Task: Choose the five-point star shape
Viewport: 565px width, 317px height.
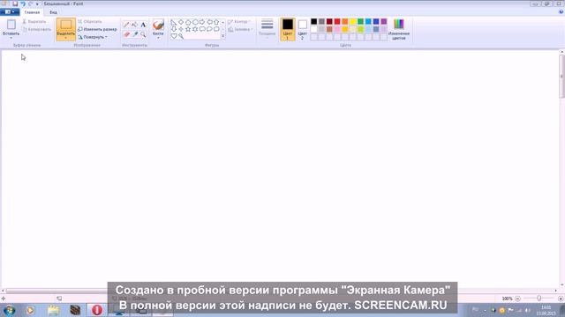Action: [188, 29]
